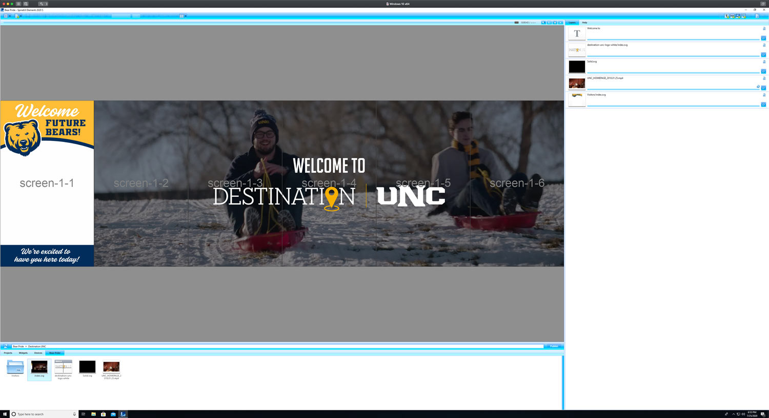The width and height of the screenshot is (769, 418).
Task: Select the black Solid.svg layer thumbnail
Action: click(577, 67)
